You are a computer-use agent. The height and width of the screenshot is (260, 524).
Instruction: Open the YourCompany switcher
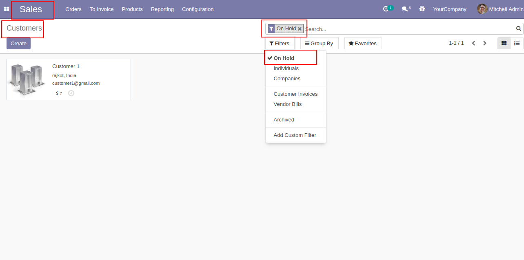[449, 9]
